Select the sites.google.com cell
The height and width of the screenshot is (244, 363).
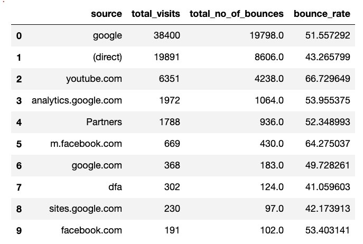tap(86, 209)
